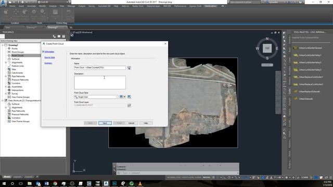Switch to the Geolocation ribbon tab
Image resolution: width=333 pixels, height=187 pixels.
210,6
